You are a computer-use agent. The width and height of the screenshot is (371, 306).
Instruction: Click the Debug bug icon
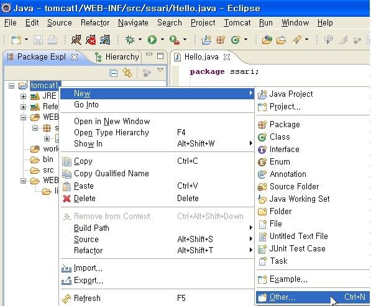tap(130, 40)
